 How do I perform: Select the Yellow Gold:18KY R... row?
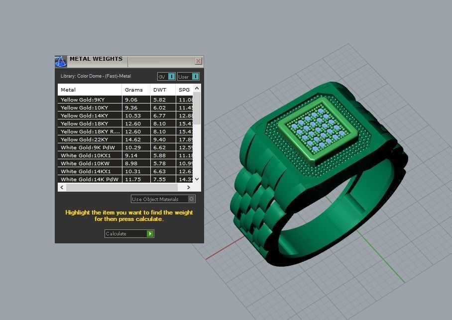point(125,131)
